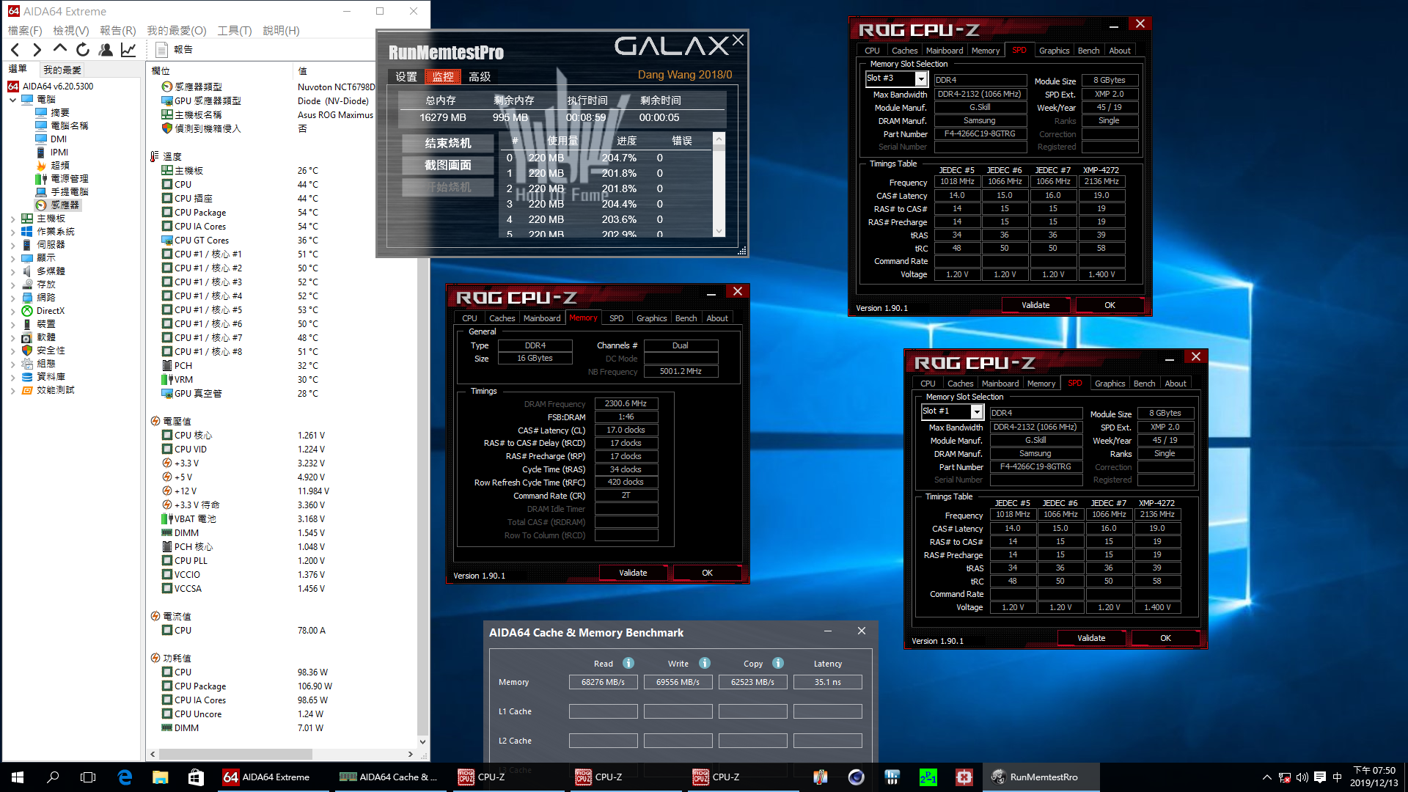Viewport: 1408px width, 792px height.
Task: Open CPU tab in CPU-Z Memory window
Action: [469, 318]
